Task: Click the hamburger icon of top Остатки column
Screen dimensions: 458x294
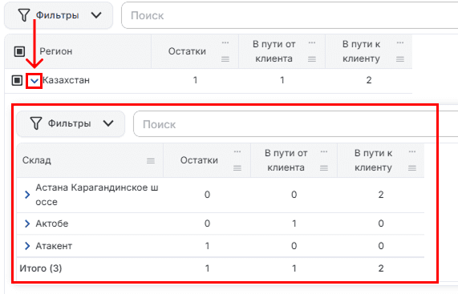Action: pyautogui.click(x=225, y=59)
